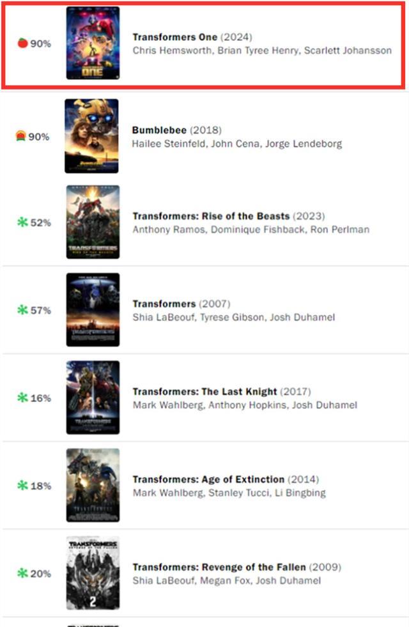
Task: Open the Transformers One (2024) title link
Action: tap(192, 37)
